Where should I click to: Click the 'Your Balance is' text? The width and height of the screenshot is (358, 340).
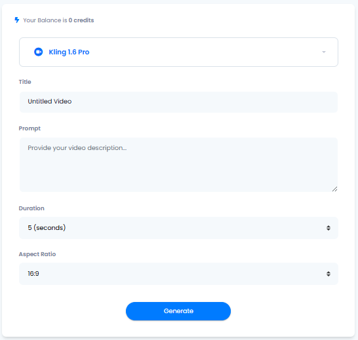click(45, 20)
